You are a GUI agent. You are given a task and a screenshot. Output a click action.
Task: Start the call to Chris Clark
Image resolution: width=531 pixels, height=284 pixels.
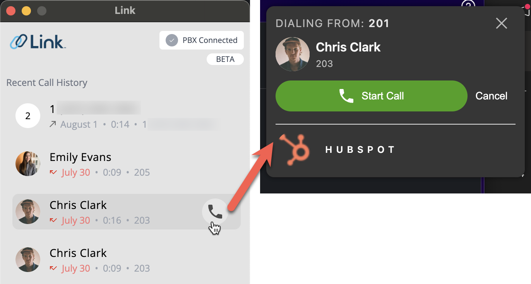point(372,96)
